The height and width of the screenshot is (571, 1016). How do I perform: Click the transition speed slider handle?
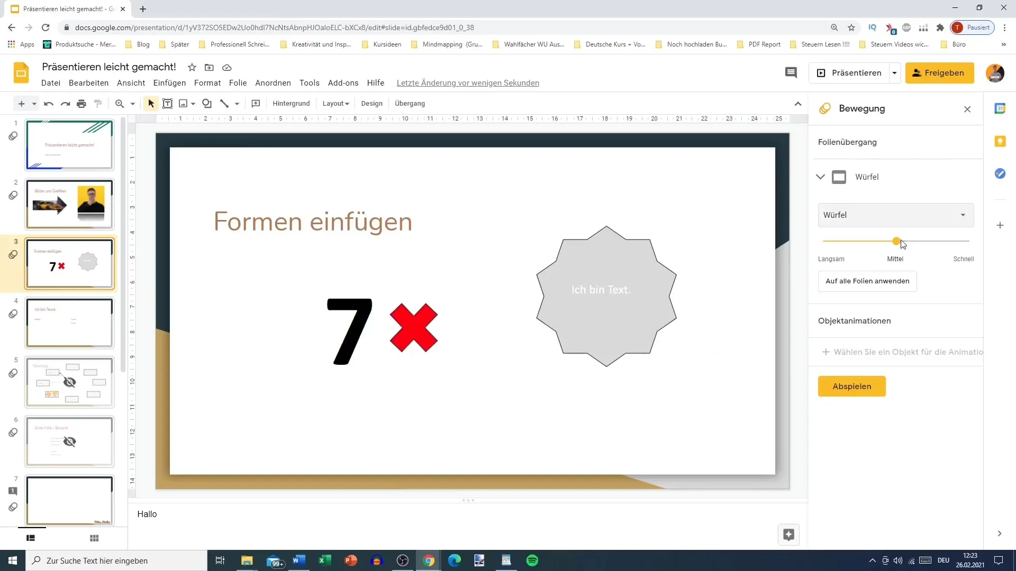[896, 241]
